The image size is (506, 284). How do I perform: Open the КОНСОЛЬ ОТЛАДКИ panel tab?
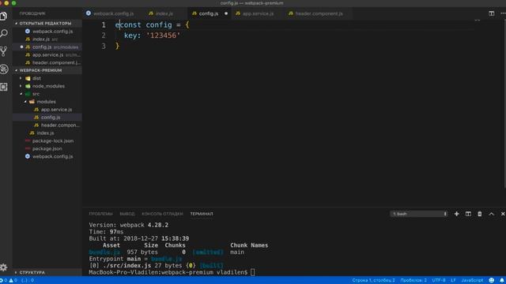[162, 214]
